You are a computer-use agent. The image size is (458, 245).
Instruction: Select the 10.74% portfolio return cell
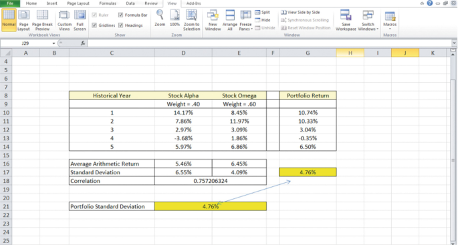coord(308,113)
